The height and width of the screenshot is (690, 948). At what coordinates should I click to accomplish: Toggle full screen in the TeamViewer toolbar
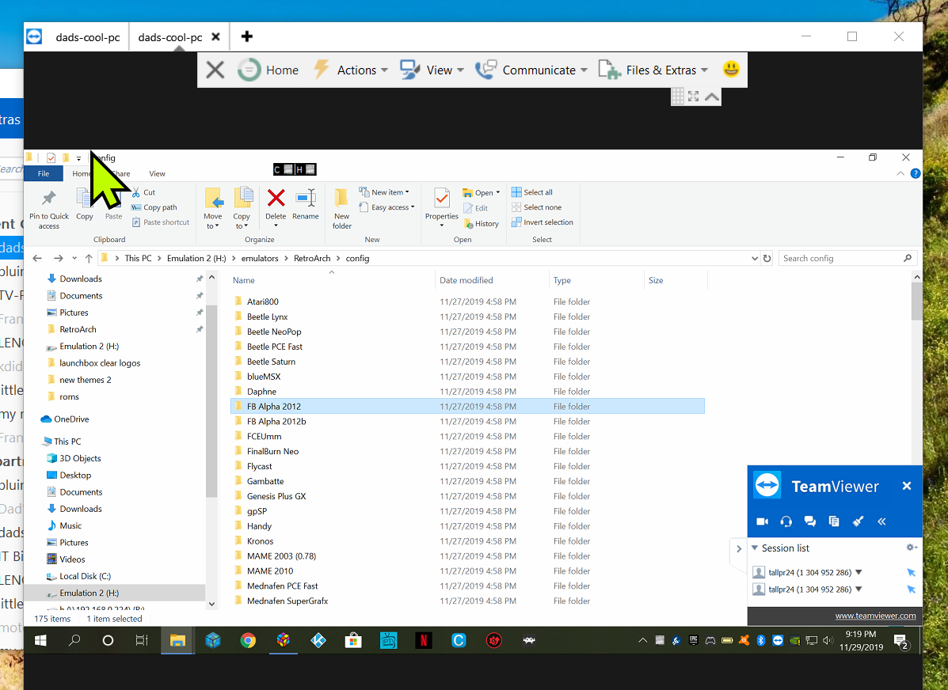pyautogui.click(x=694, y=96)
